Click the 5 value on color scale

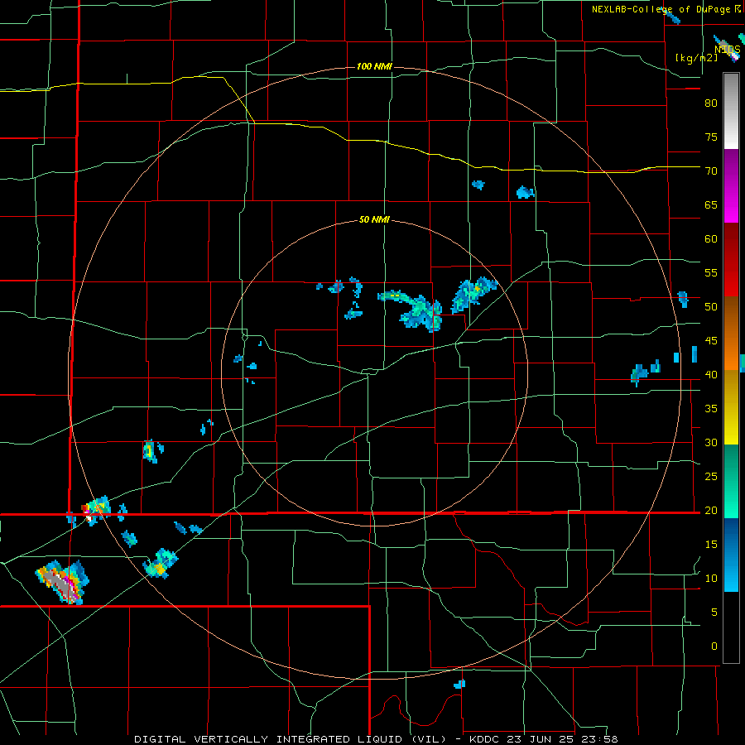(714, 612)
